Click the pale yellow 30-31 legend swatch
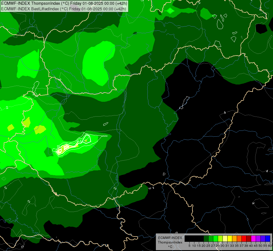 (225, 238)
